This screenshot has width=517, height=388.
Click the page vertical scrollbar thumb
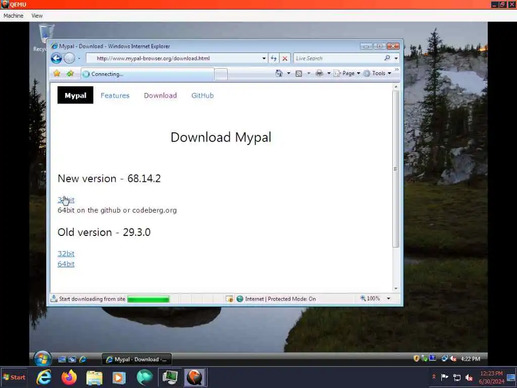396,169
